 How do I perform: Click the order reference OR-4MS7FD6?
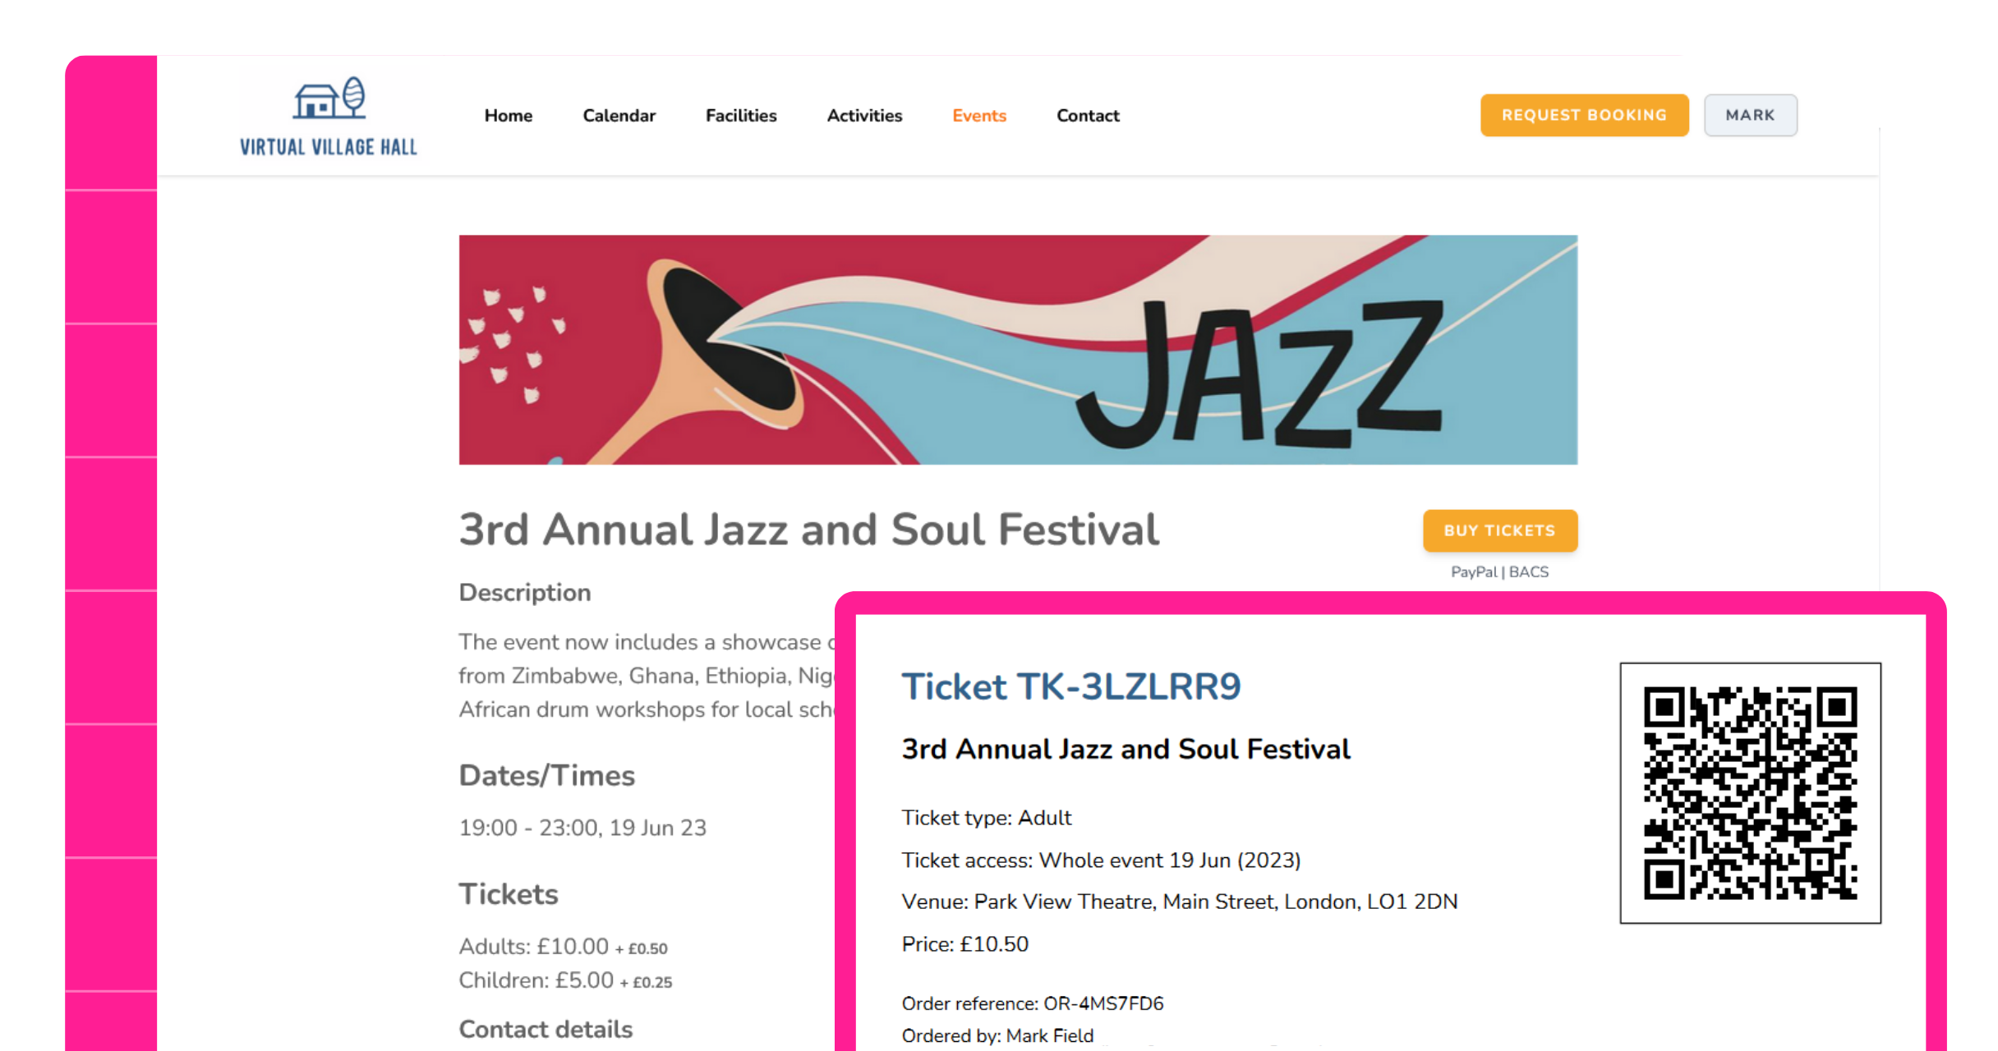(x=1032, y=1003)
